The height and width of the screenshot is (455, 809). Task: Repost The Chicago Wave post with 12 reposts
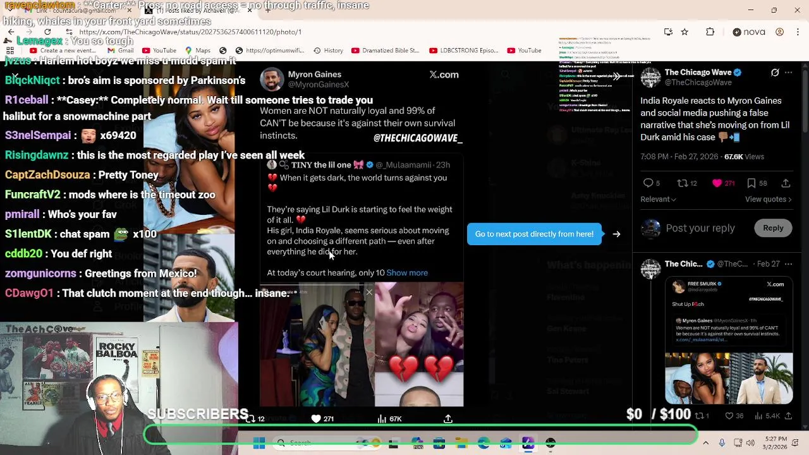686,183
